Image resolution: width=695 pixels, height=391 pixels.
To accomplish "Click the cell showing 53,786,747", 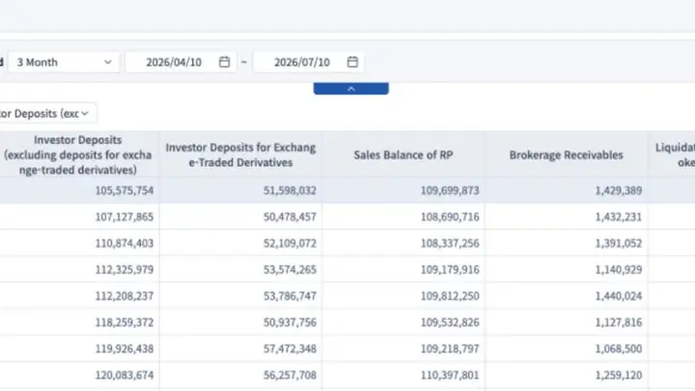I will [x=290, y=295].
